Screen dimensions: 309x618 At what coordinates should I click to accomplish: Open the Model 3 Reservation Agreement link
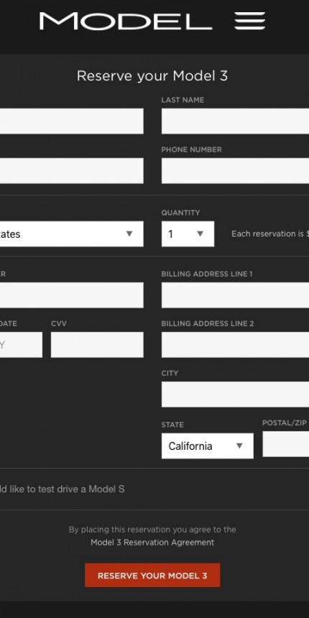(x=152, y=543)
